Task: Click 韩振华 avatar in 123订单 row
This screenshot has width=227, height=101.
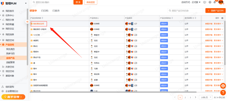Action: (92, 35)
